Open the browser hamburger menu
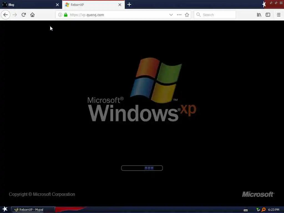284x213 pixels. coord(278,15)
